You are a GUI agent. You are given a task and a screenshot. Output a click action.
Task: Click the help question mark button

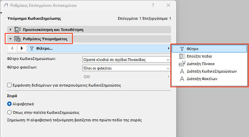153,5
